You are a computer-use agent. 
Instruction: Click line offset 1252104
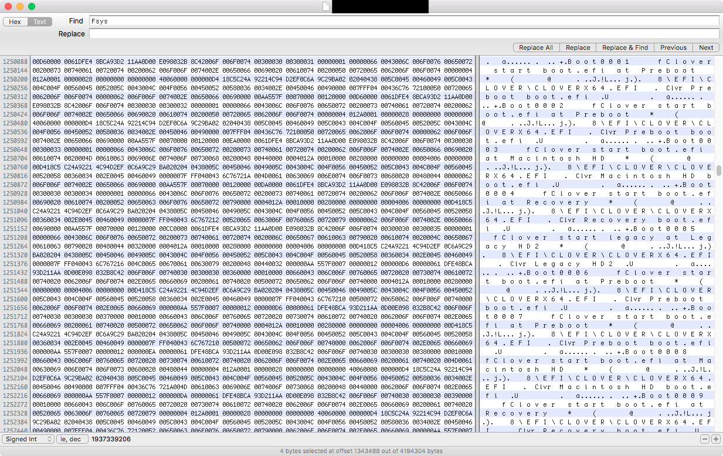point(15,378)
